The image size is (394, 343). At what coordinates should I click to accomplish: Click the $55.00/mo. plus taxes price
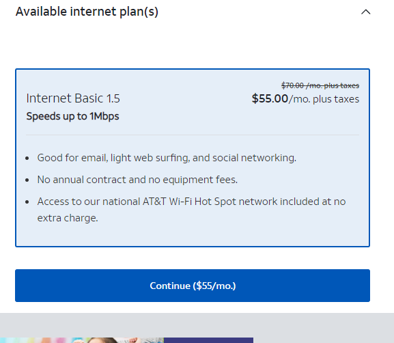coord(305,98)
